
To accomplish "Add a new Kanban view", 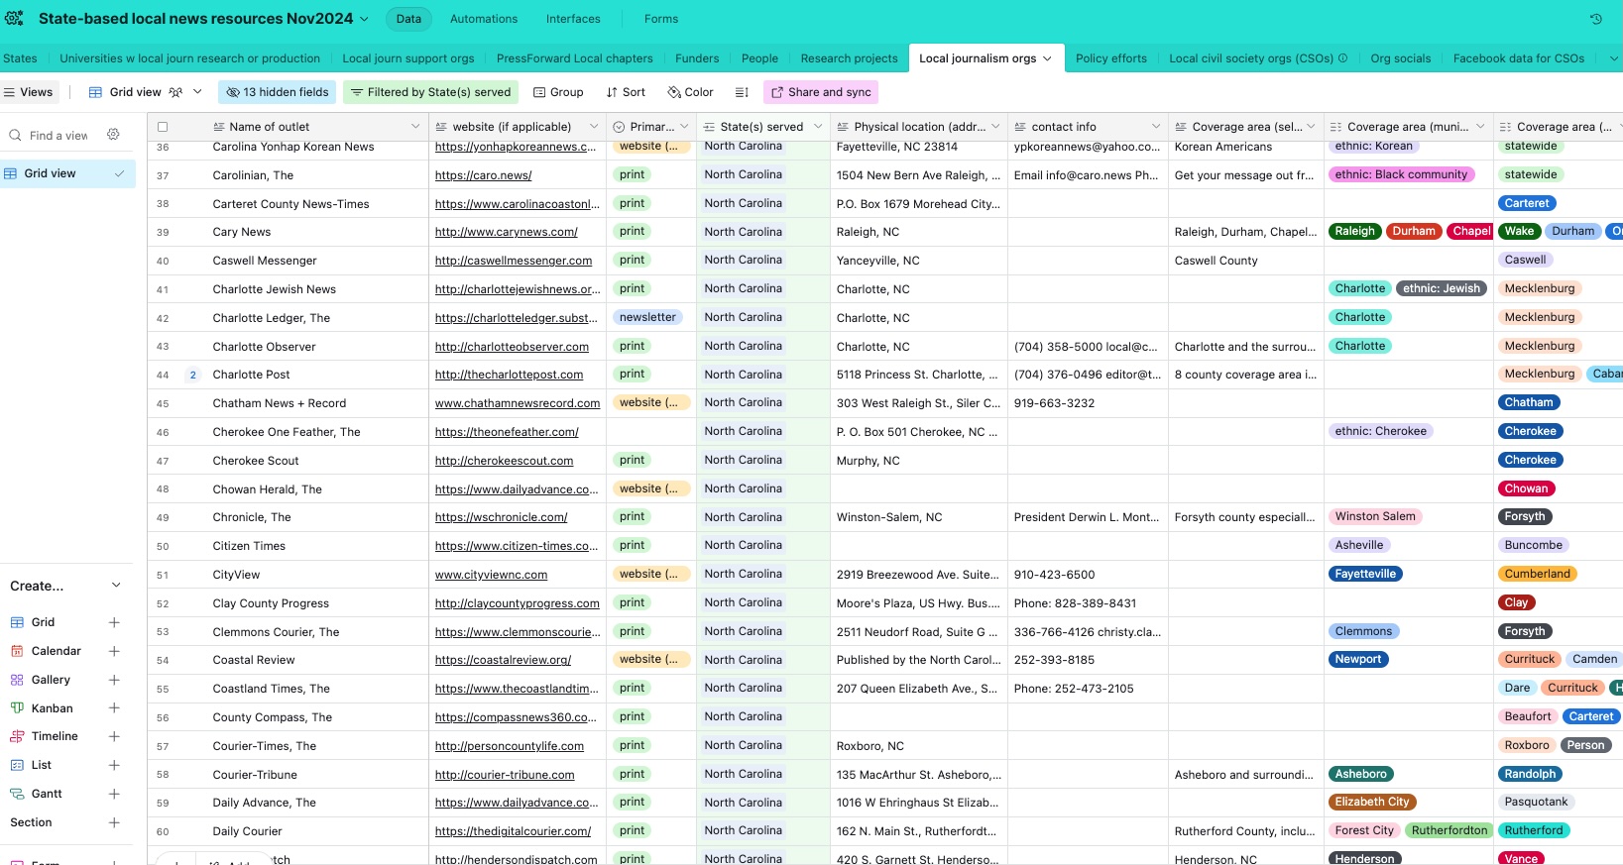I will coord(114,708).
